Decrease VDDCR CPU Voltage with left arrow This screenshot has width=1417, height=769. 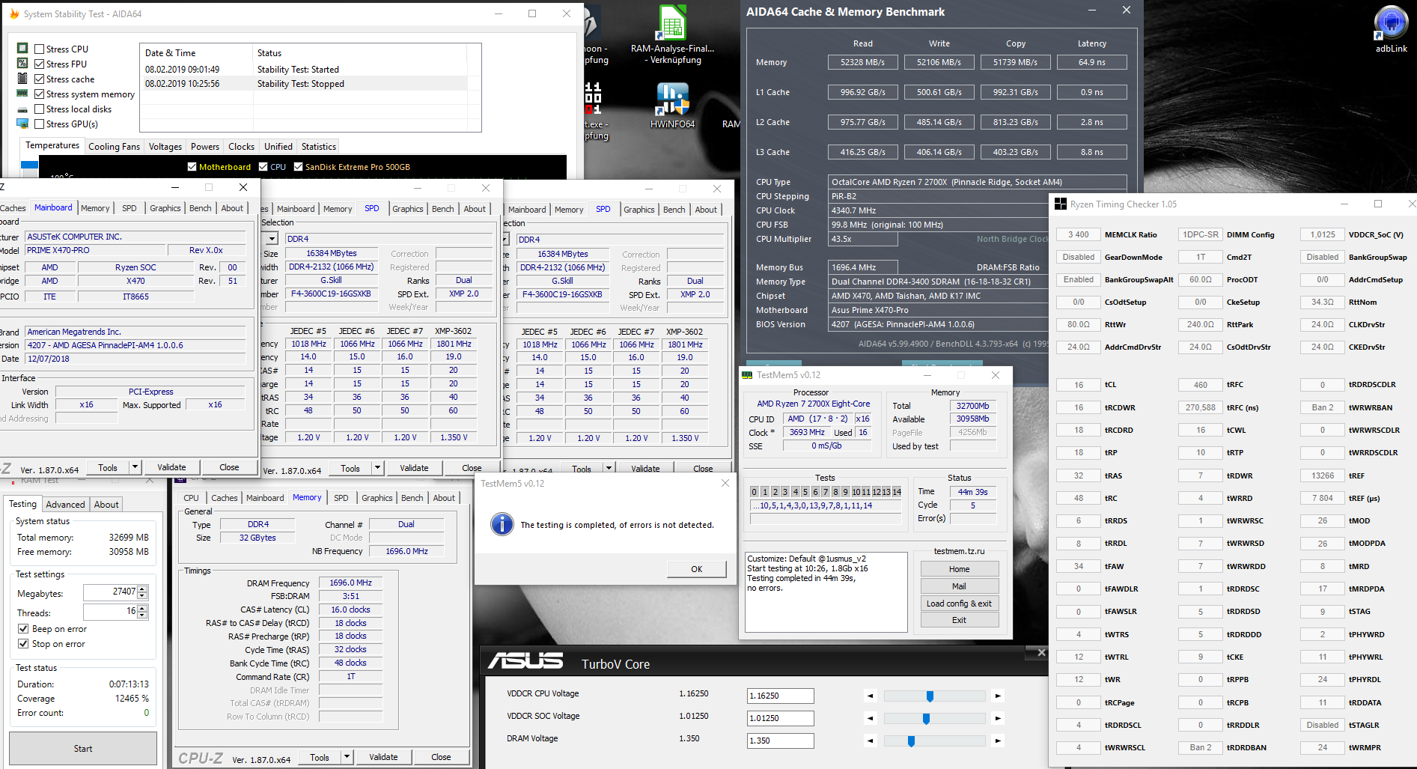870,696
